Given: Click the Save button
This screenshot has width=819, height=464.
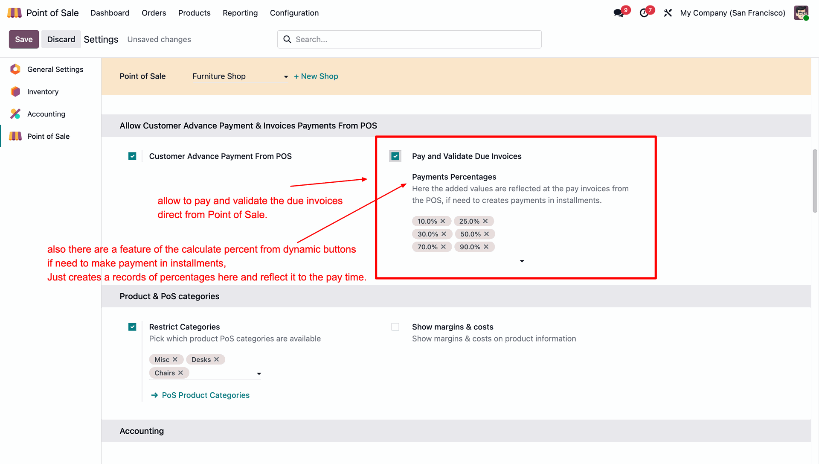Looking at the screenshot, I should pyautogui.click(x=24, y=39).
